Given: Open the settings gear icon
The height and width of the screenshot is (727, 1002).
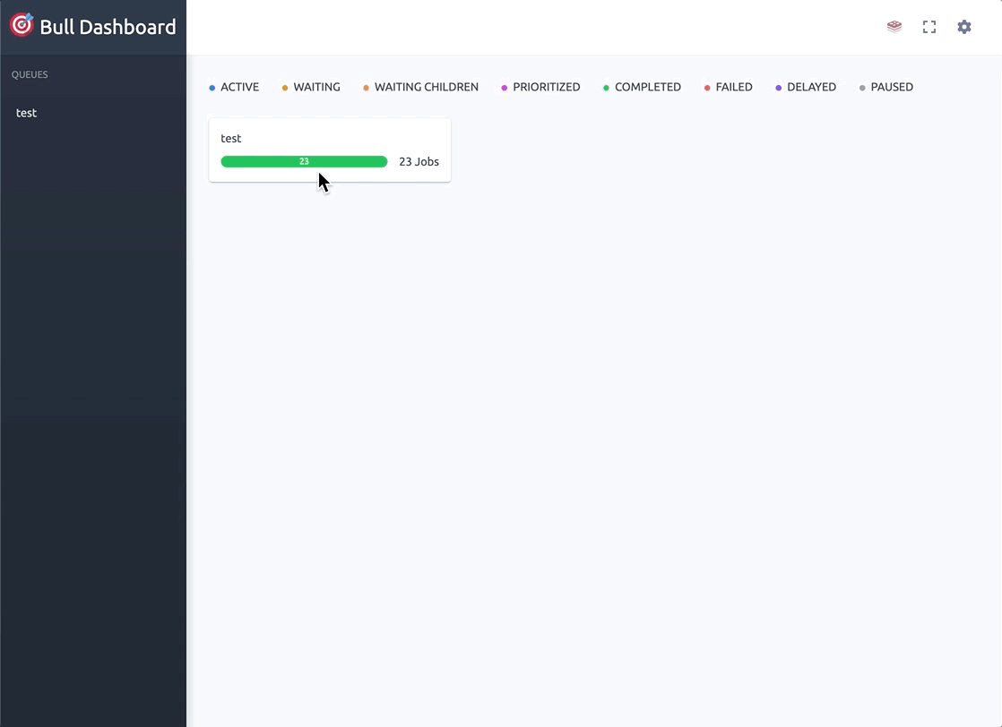Looking at the screenshot, I should (963, 27).
